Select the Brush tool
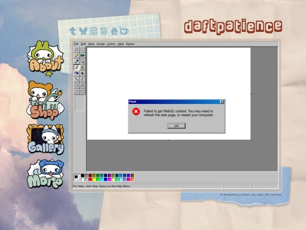The image size is (306, 230). [82, 68]
